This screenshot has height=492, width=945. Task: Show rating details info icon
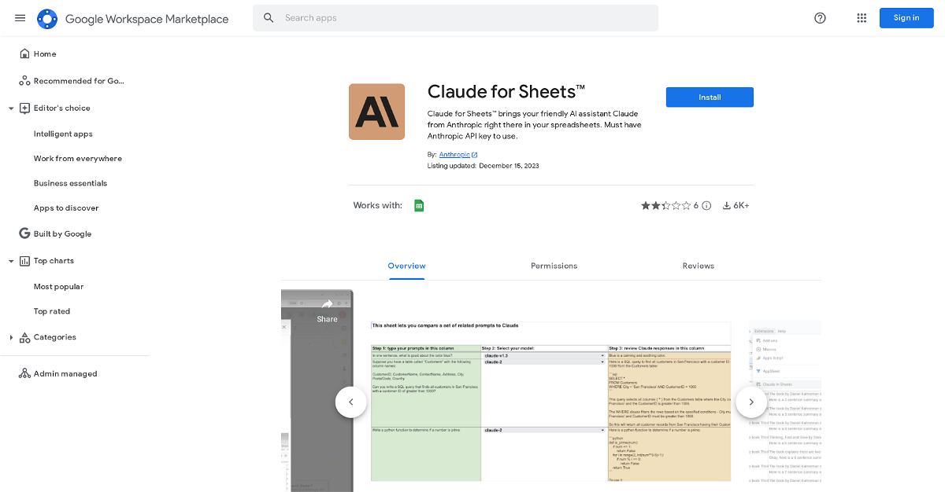tap(706, 206)
